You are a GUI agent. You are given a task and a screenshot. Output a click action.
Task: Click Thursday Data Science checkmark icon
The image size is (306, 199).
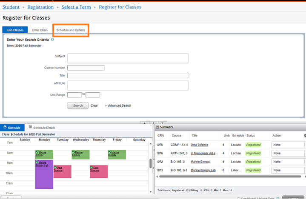92,167
